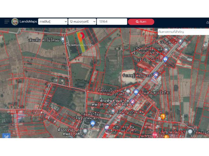Click the ที่ทำการไปรษณีย์ หนองกุงศรี label
The height and width of the screenshot is (156, 209).
click(x=111, y=92)
